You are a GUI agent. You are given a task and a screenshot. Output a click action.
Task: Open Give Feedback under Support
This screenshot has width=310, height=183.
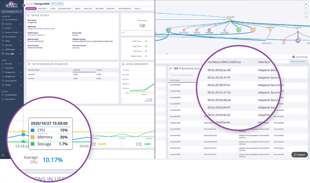pyautogui.click(x=10, y=99)
